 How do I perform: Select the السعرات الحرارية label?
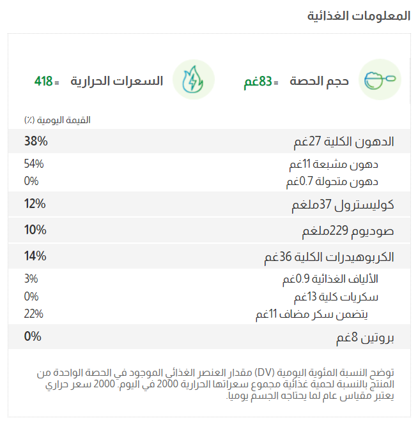(116, 81)
